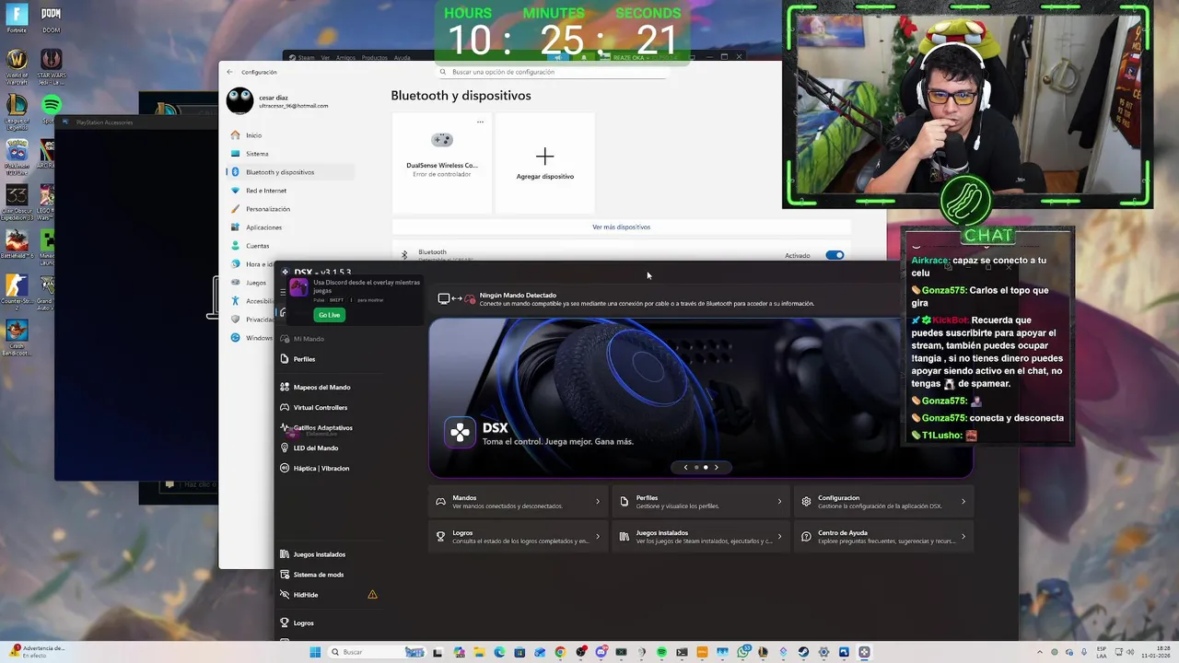Open the DOOM desktop icon
Image resolution: width=1179 pixels, height=663 pixels.
click(x=51, y=18)
